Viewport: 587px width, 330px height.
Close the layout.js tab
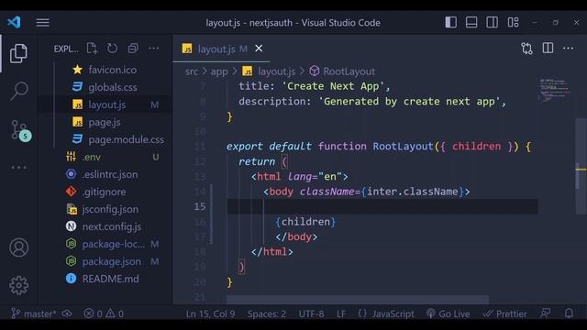coord(259,49)
